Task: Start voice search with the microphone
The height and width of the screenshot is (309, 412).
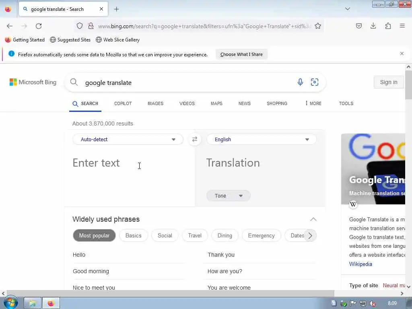Action: [x=300, y=82]
